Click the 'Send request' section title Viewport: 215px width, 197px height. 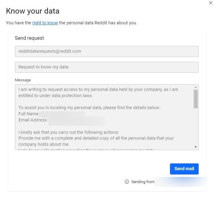(29, 38)
